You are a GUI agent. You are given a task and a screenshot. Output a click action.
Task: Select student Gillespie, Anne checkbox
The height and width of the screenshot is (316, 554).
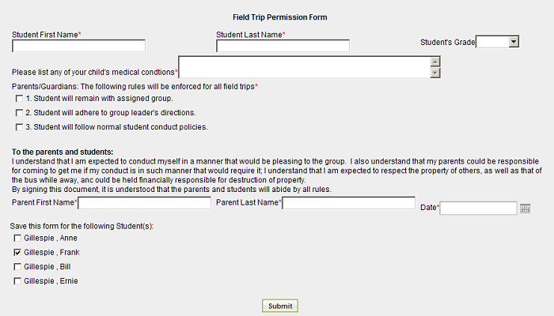pos(17,239)
